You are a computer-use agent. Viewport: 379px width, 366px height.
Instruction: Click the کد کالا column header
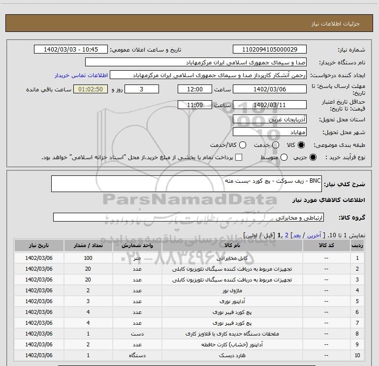tap(326, 245)
